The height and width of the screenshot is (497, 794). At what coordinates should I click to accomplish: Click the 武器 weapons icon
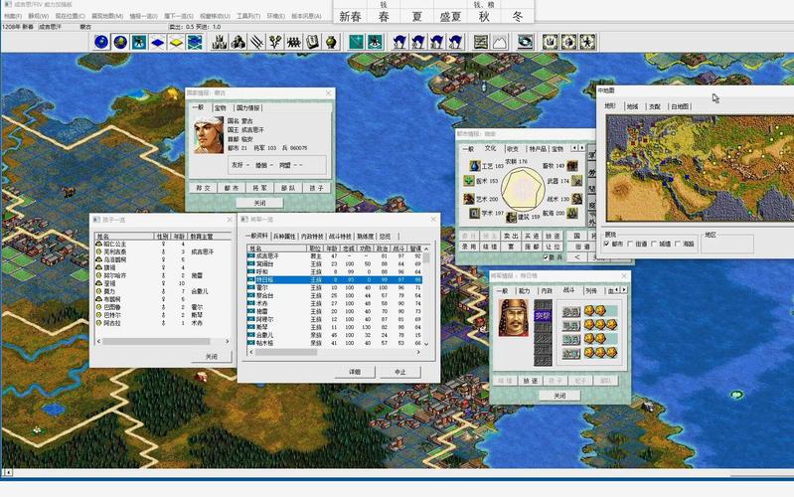(576, 180)
